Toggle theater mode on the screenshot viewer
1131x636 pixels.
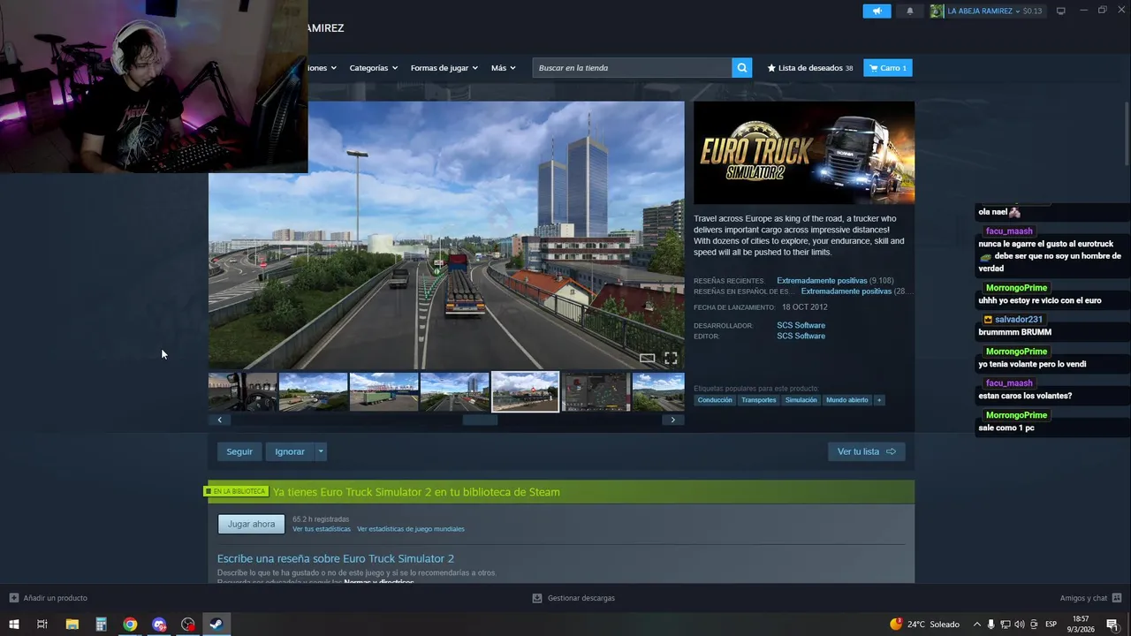[x=648, y=358]
